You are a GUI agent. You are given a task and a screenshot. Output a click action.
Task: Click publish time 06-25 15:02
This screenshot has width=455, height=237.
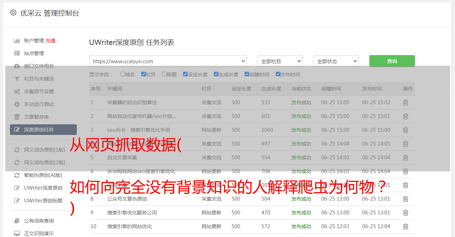click(x=376, y=102)
